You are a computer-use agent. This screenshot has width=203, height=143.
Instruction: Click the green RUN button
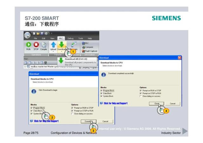28,45
